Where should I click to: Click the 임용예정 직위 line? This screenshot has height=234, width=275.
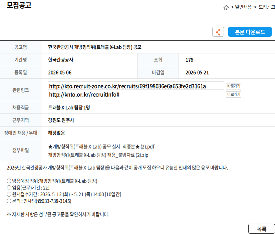click(x=52, y=181)
